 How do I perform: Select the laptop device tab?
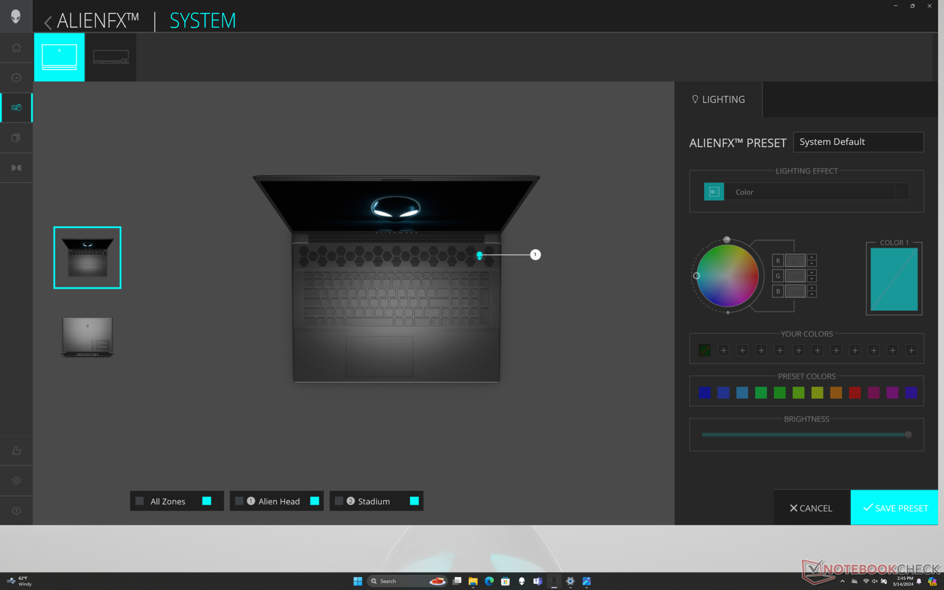pyautogui.click(x=59, y=57)
